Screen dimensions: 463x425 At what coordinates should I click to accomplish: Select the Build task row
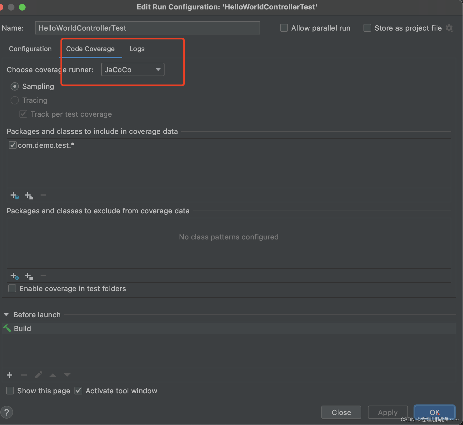click(x=229, y=328)
